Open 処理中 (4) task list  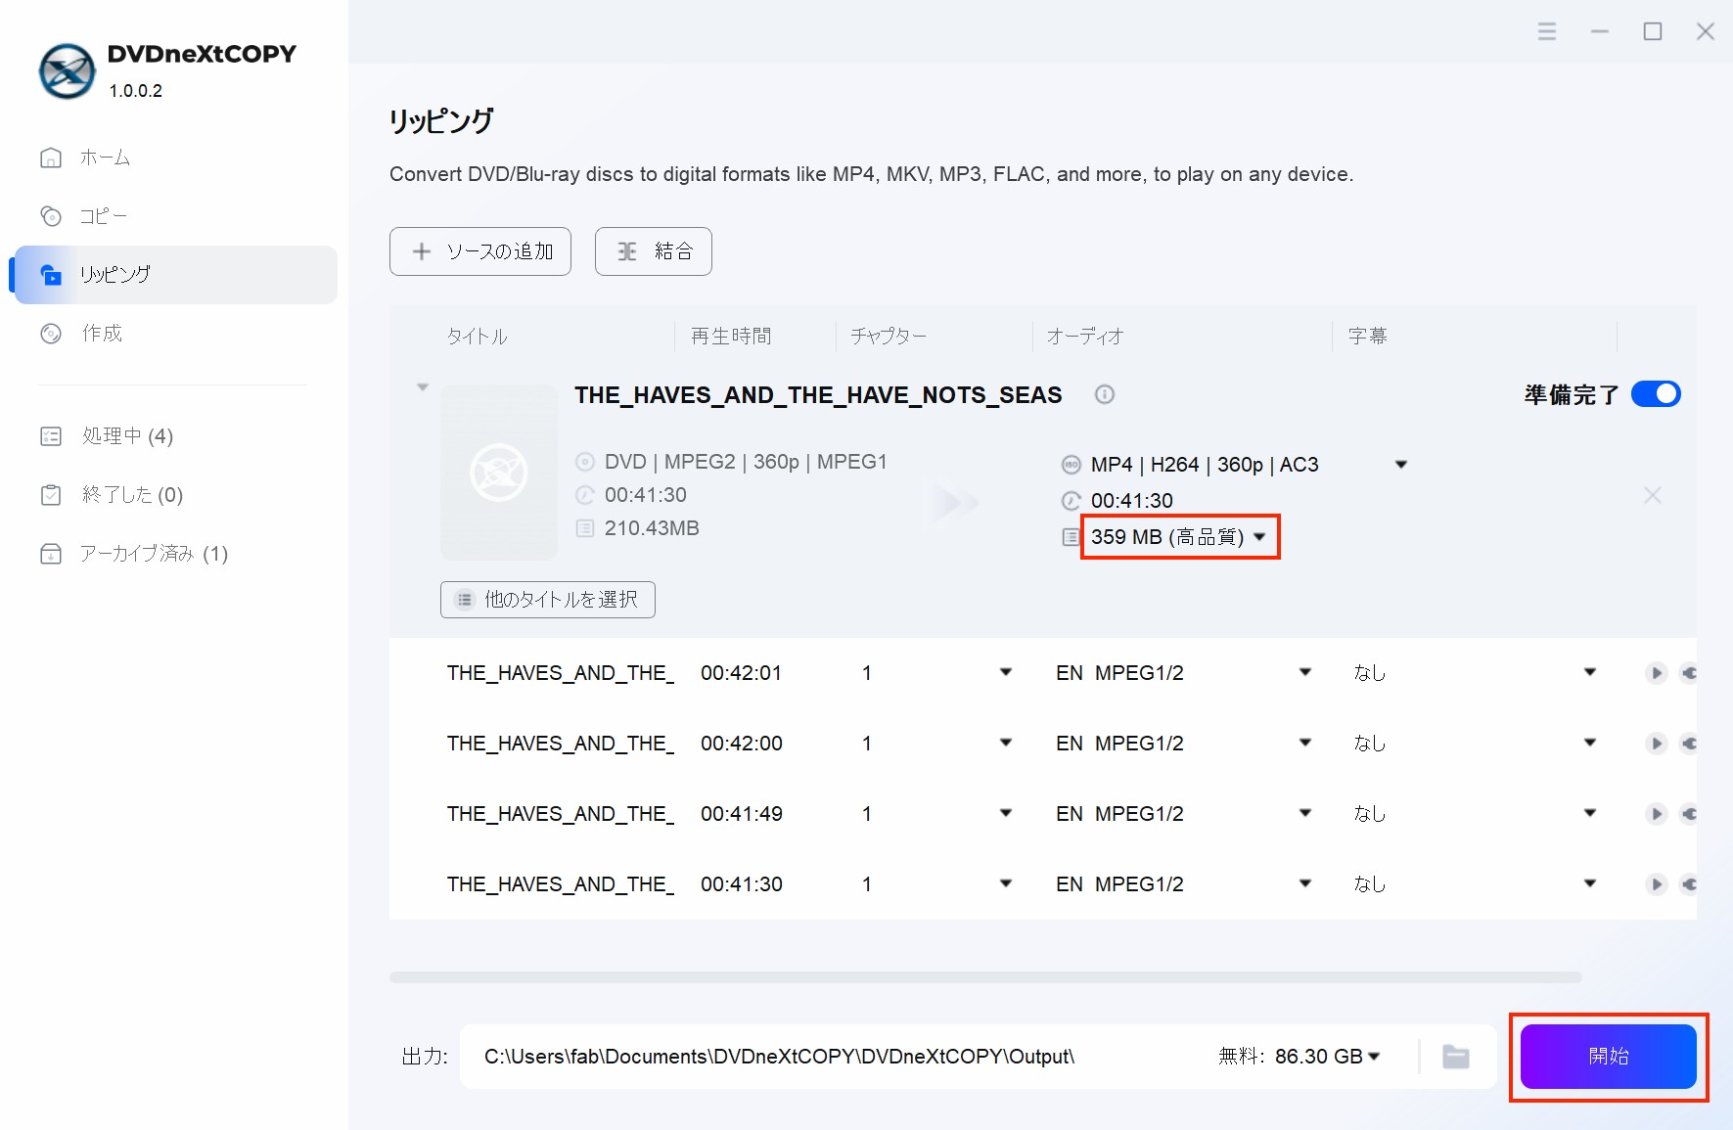pos(107,436)
